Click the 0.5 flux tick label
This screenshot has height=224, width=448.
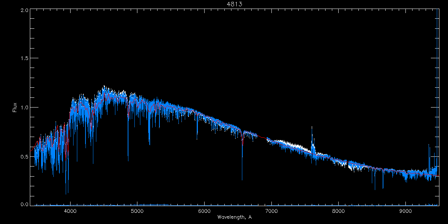coord(24,156)
